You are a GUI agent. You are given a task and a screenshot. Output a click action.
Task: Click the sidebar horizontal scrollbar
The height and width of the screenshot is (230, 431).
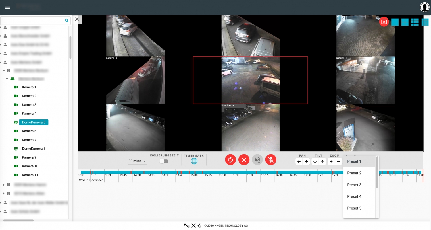[x=18, y=221]
